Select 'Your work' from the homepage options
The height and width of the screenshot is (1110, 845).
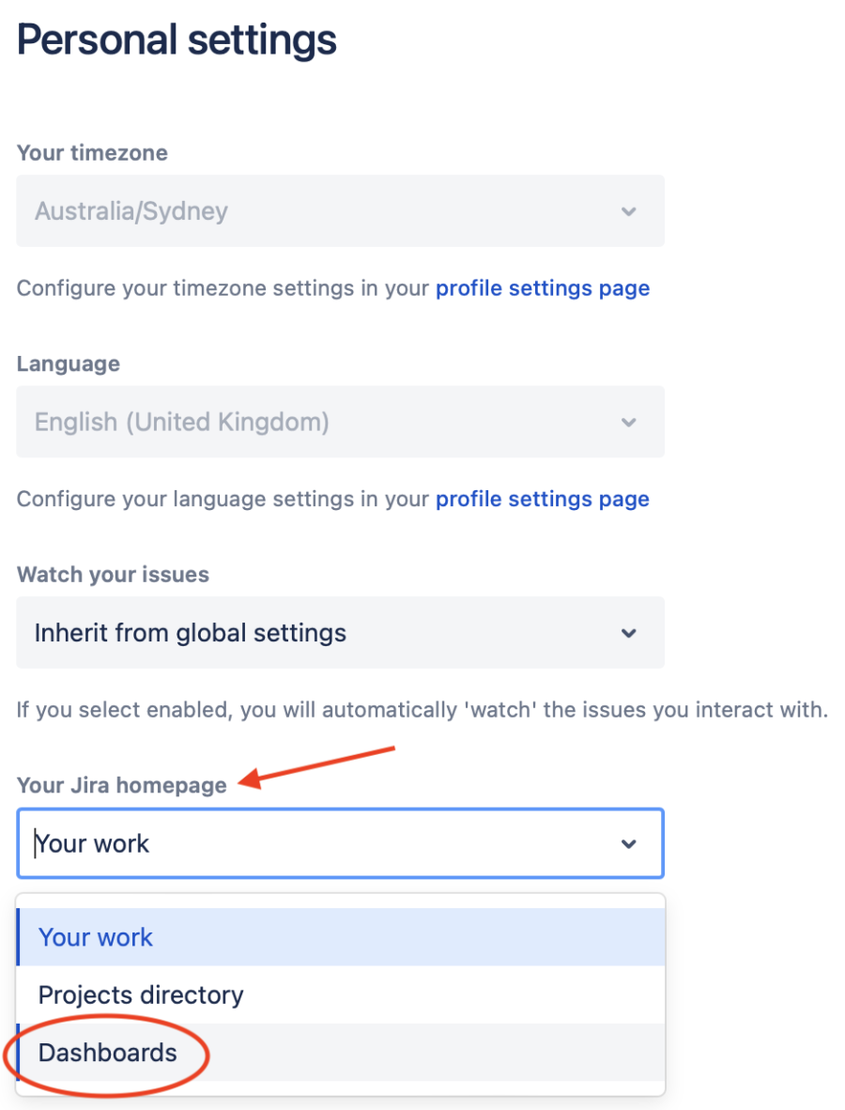click(96, 937)
